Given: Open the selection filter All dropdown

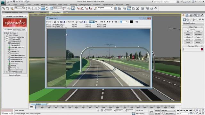Looking at the screenshot, I should 19,8.
